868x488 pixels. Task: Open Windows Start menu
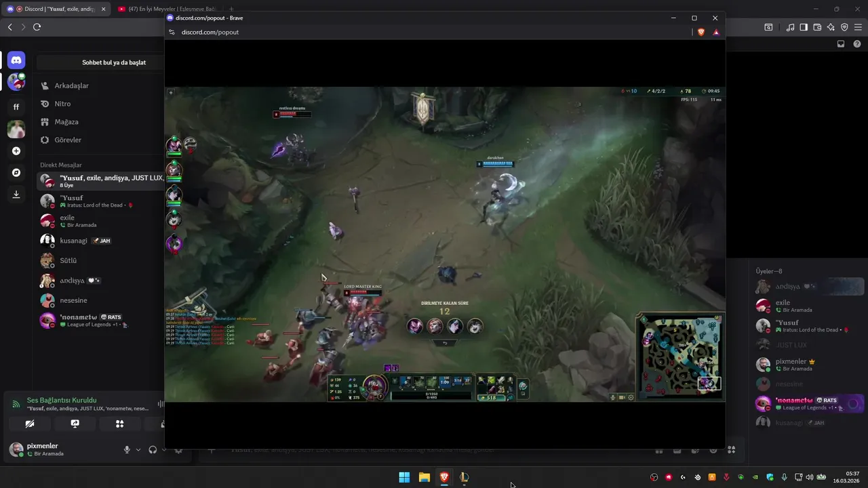(404, 477)
